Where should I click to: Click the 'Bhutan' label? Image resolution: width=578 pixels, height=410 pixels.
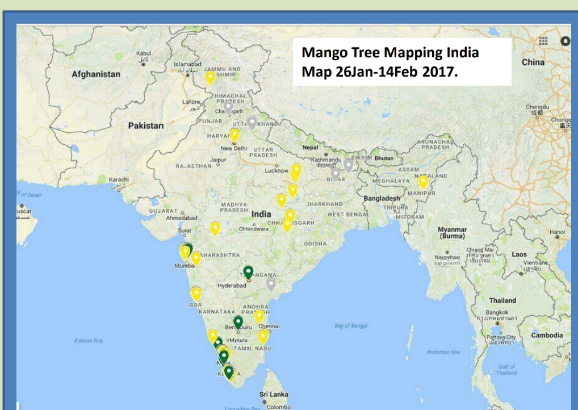click(x=384, y=158)
